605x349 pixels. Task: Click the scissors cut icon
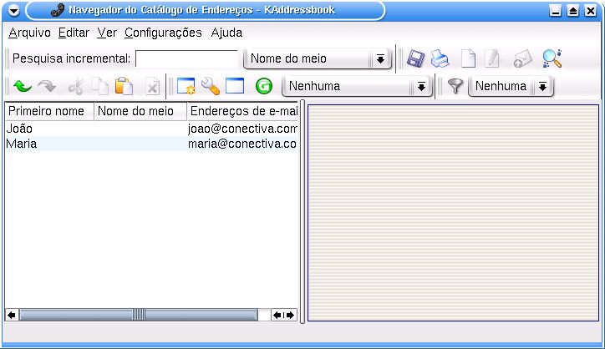[x=75, y=86]
